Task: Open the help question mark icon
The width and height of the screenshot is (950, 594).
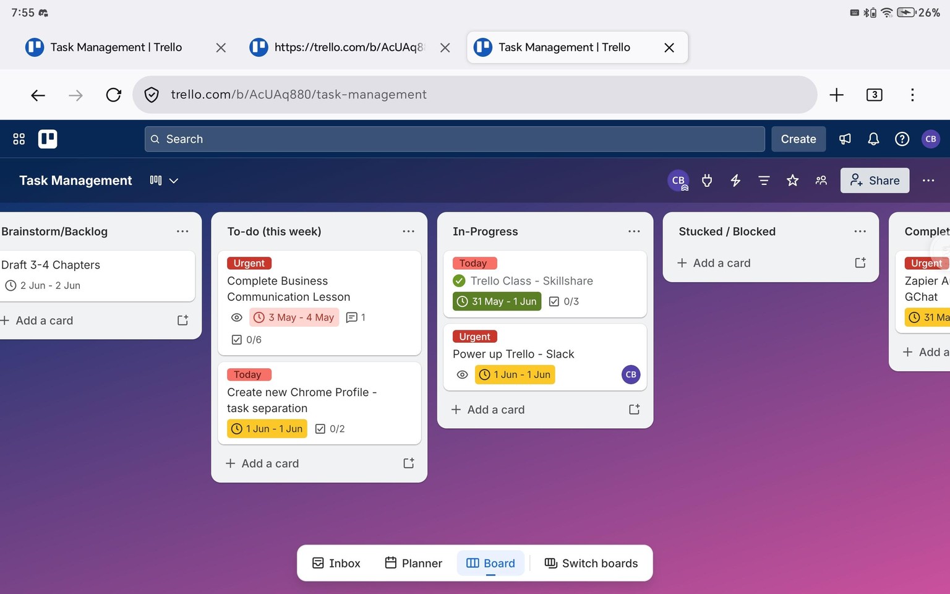Action: click(x=902, y=139)
